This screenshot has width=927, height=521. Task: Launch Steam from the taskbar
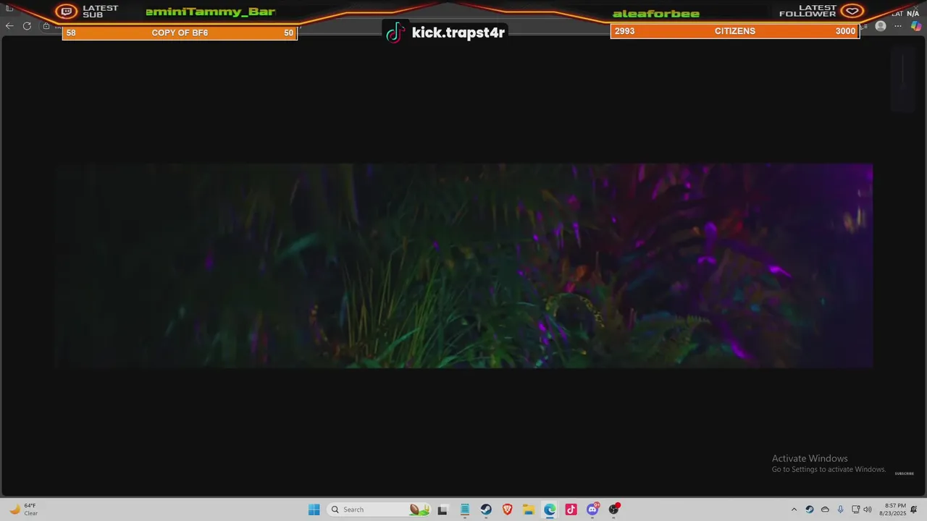coord(486,509)
